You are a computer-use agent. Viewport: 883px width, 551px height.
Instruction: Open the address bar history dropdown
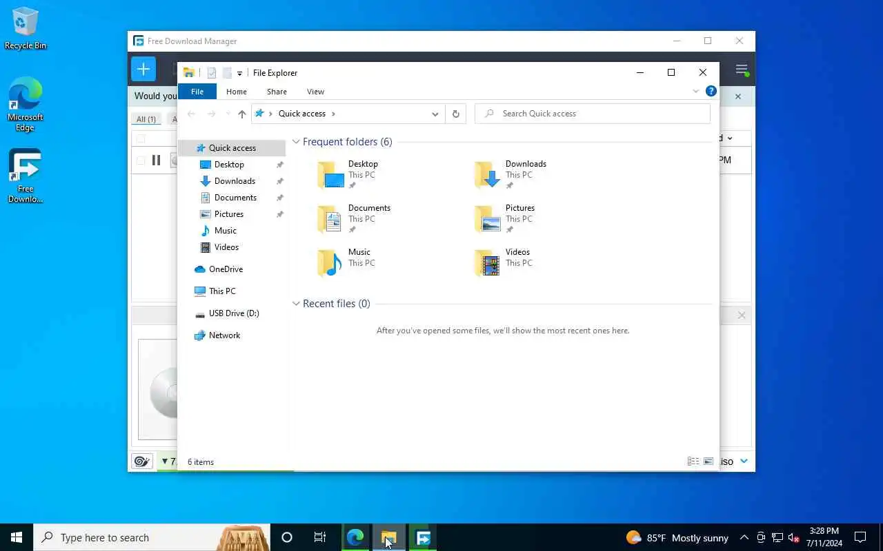435,114
